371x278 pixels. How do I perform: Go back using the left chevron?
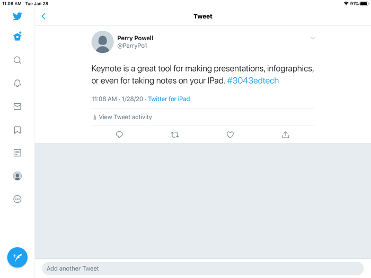pyautogui.click(x=43, y=16)
